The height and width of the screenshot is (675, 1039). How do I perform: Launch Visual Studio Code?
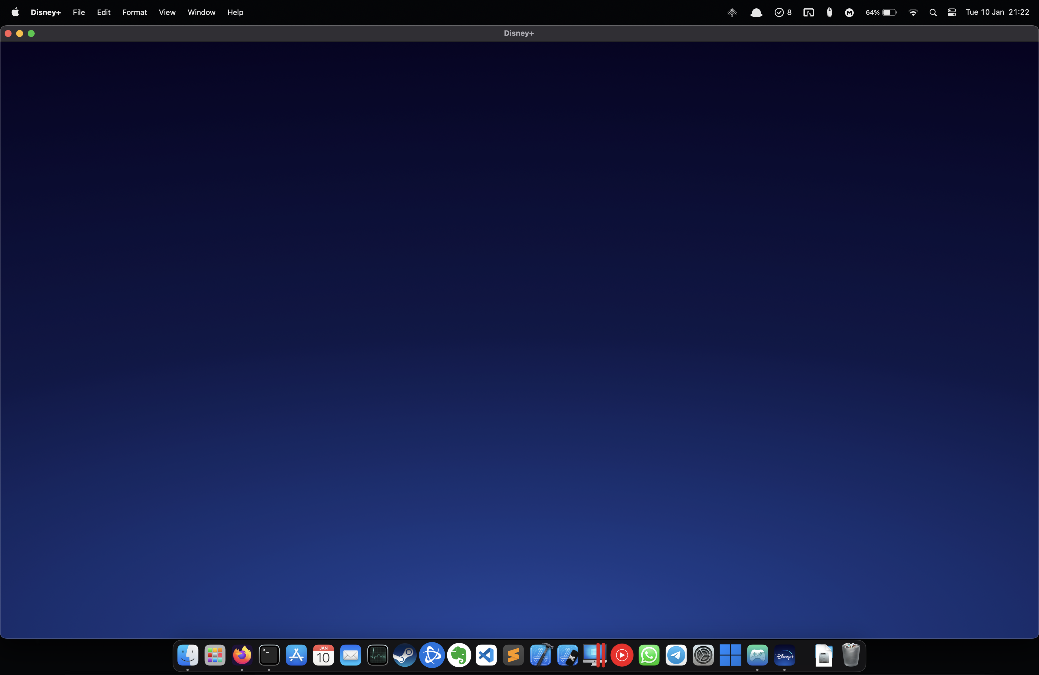click(x=486, y=655)
